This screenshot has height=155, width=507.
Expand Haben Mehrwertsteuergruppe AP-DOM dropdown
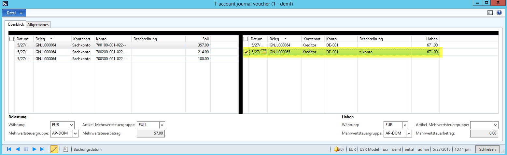click(x=409, y=134)
